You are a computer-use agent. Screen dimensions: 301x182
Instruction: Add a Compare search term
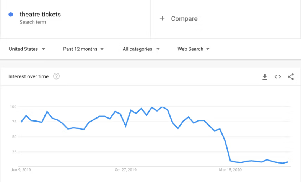[184, 18]
